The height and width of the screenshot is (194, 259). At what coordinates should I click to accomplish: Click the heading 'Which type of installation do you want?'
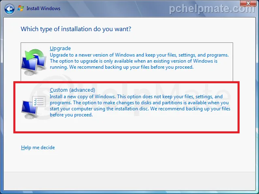click(76, 29)
